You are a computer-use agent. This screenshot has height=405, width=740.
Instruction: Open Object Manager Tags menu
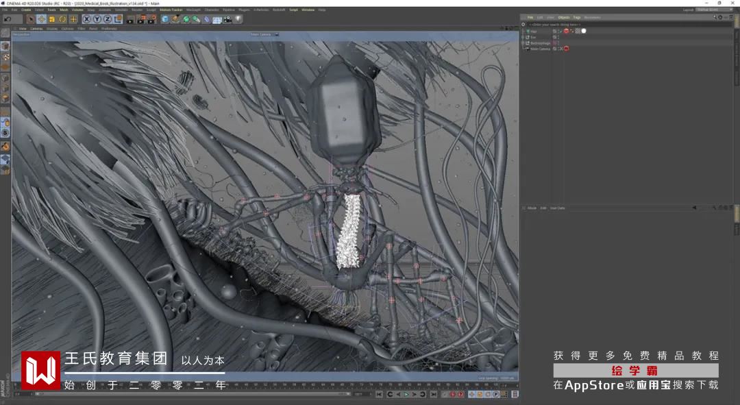(x=577, y=17)
